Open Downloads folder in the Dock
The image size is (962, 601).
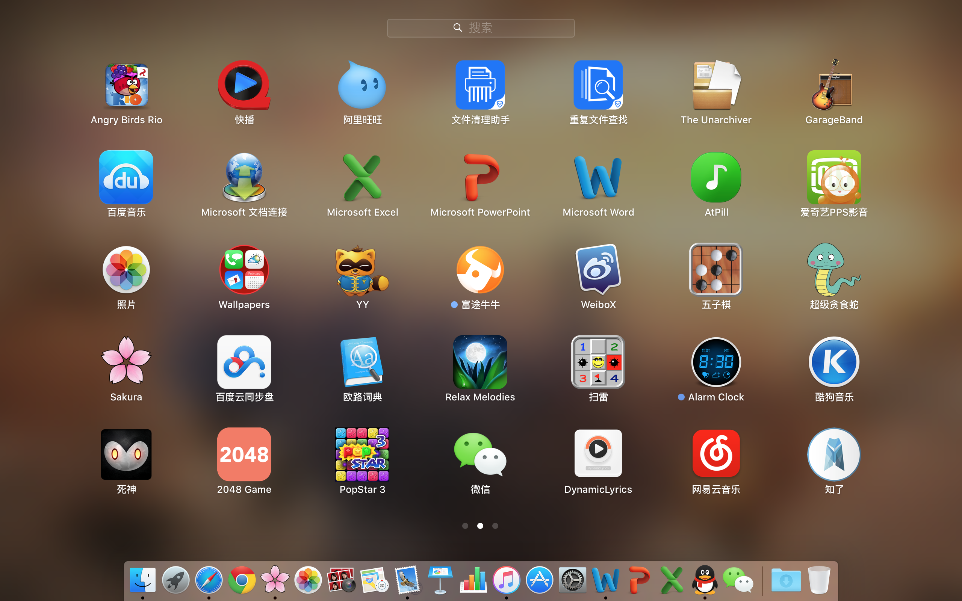pyautogui.click(x=786, y=580)
